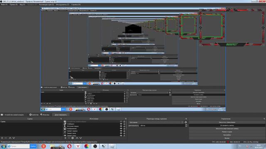Open red Яндекс icon in taskbar

click(x=44, y=146)
